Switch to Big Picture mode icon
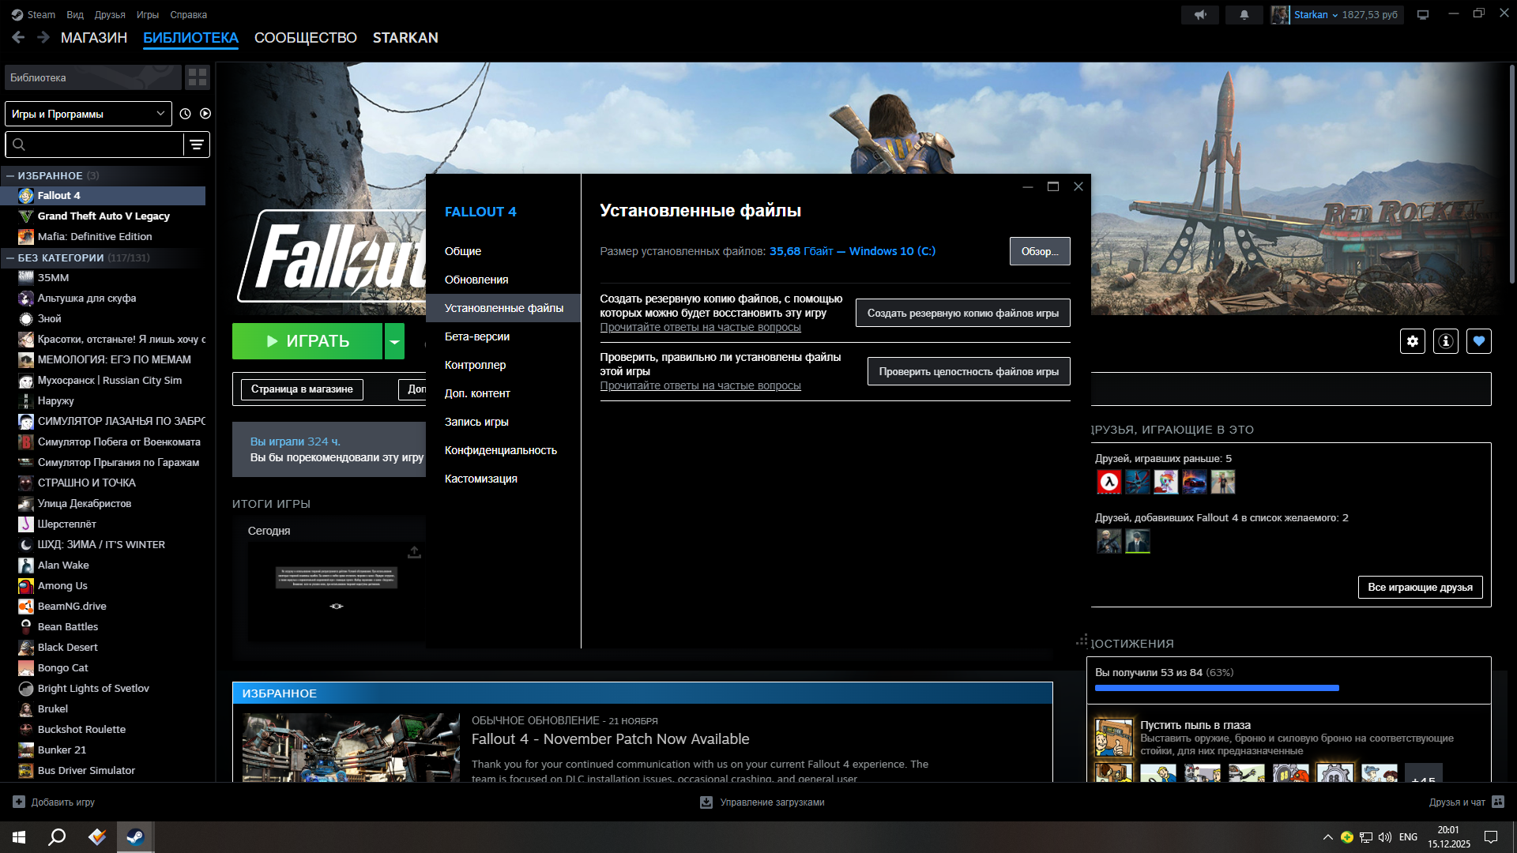Viewport: 1517px width, 853px height. pyautogui.click(x=1423, y=15)
